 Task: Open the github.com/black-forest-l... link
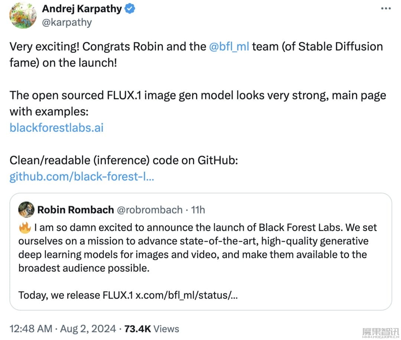82,177
